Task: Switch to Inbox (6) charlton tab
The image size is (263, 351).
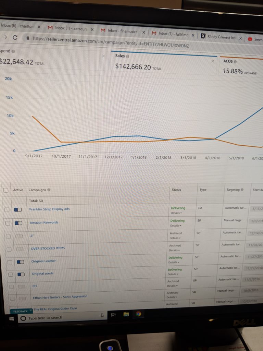Action: [x=17, y=26]
